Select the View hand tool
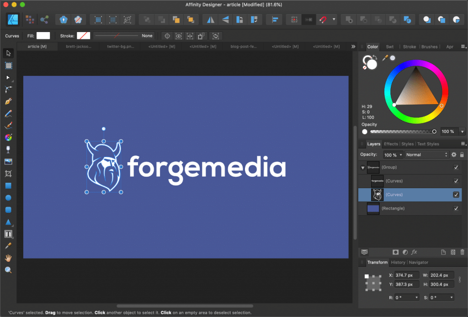Viewport: 468px width, 317px height. coord(8,258)
